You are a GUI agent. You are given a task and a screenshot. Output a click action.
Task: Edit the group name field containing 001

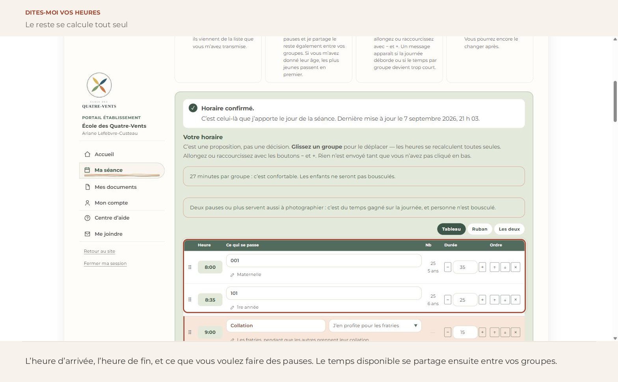point(324,261)
